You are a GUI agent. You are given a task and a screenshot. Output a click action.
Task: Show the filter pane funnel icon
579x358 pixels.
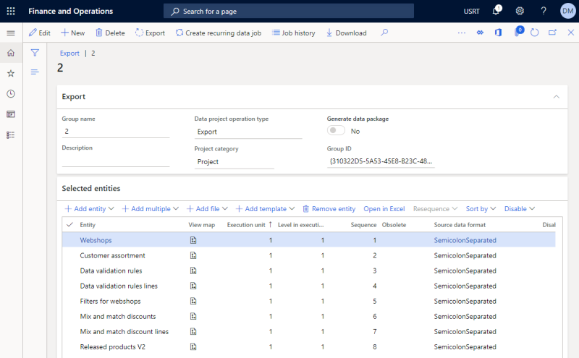35,53
